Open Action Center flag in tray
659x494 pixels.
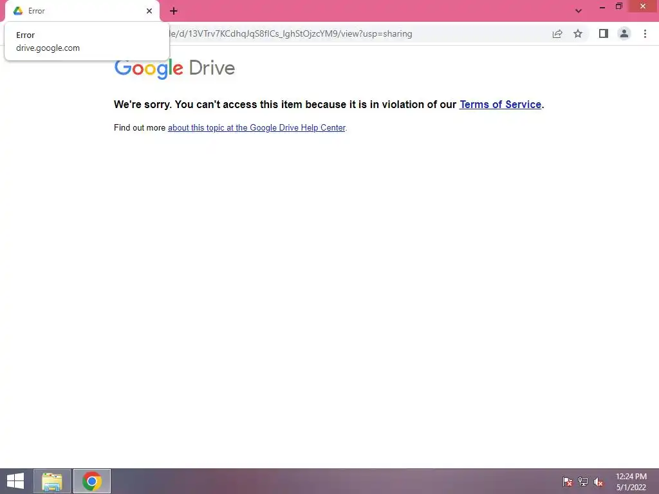[x=567, y=482]
